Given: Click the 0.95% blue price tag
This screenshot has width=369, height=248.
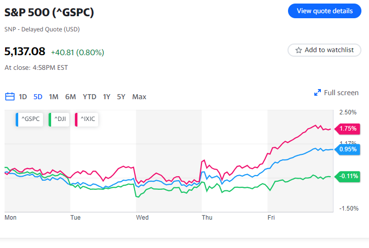Looking at the screenshot, I should click(x=348, y=149).
